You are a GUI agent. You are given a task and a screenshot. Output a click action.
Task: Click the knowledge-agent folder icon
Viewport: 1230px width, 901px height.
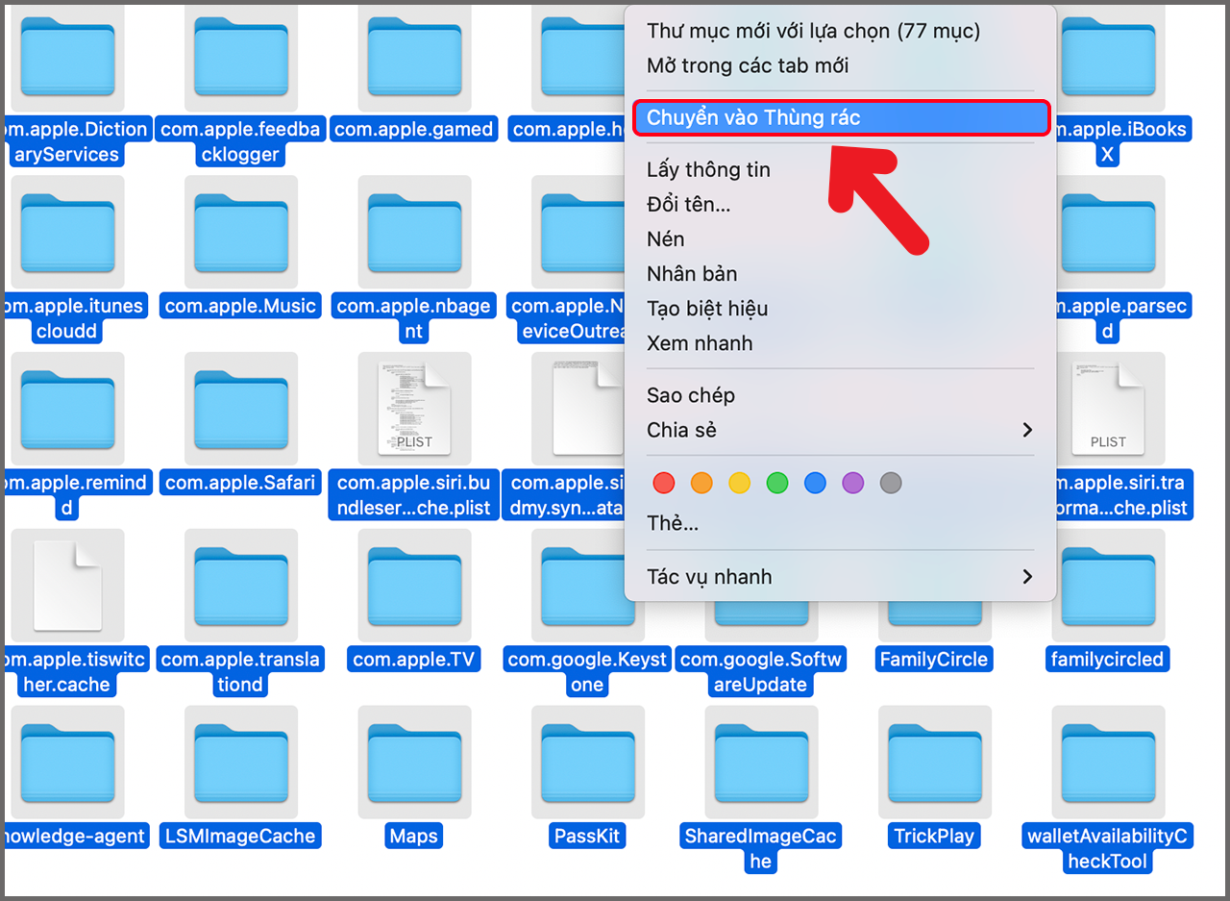coord(67,763)
